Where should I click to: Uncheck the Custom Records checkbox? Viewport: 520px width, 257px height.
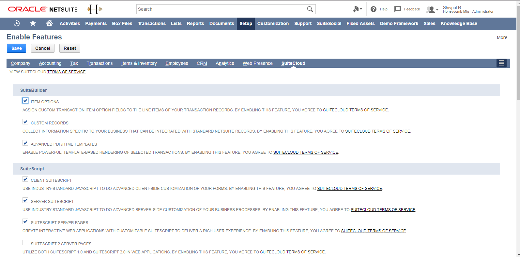point(25,122)
